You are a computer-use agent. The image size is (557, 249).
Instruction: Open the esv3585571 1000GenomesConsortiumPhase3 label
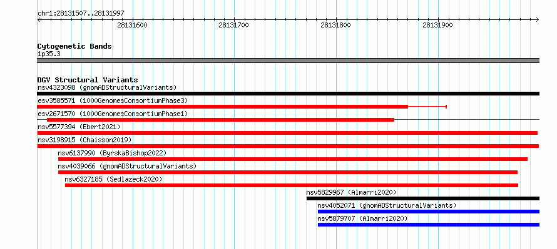113,100
